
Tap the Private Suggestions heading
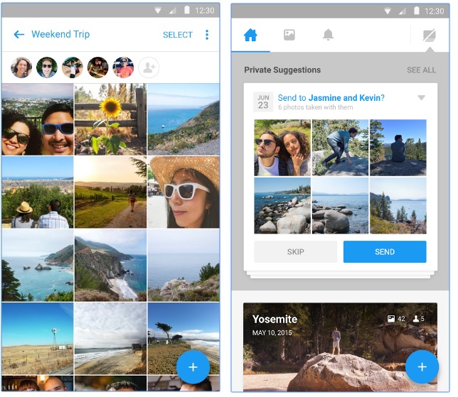pos(282,70)
